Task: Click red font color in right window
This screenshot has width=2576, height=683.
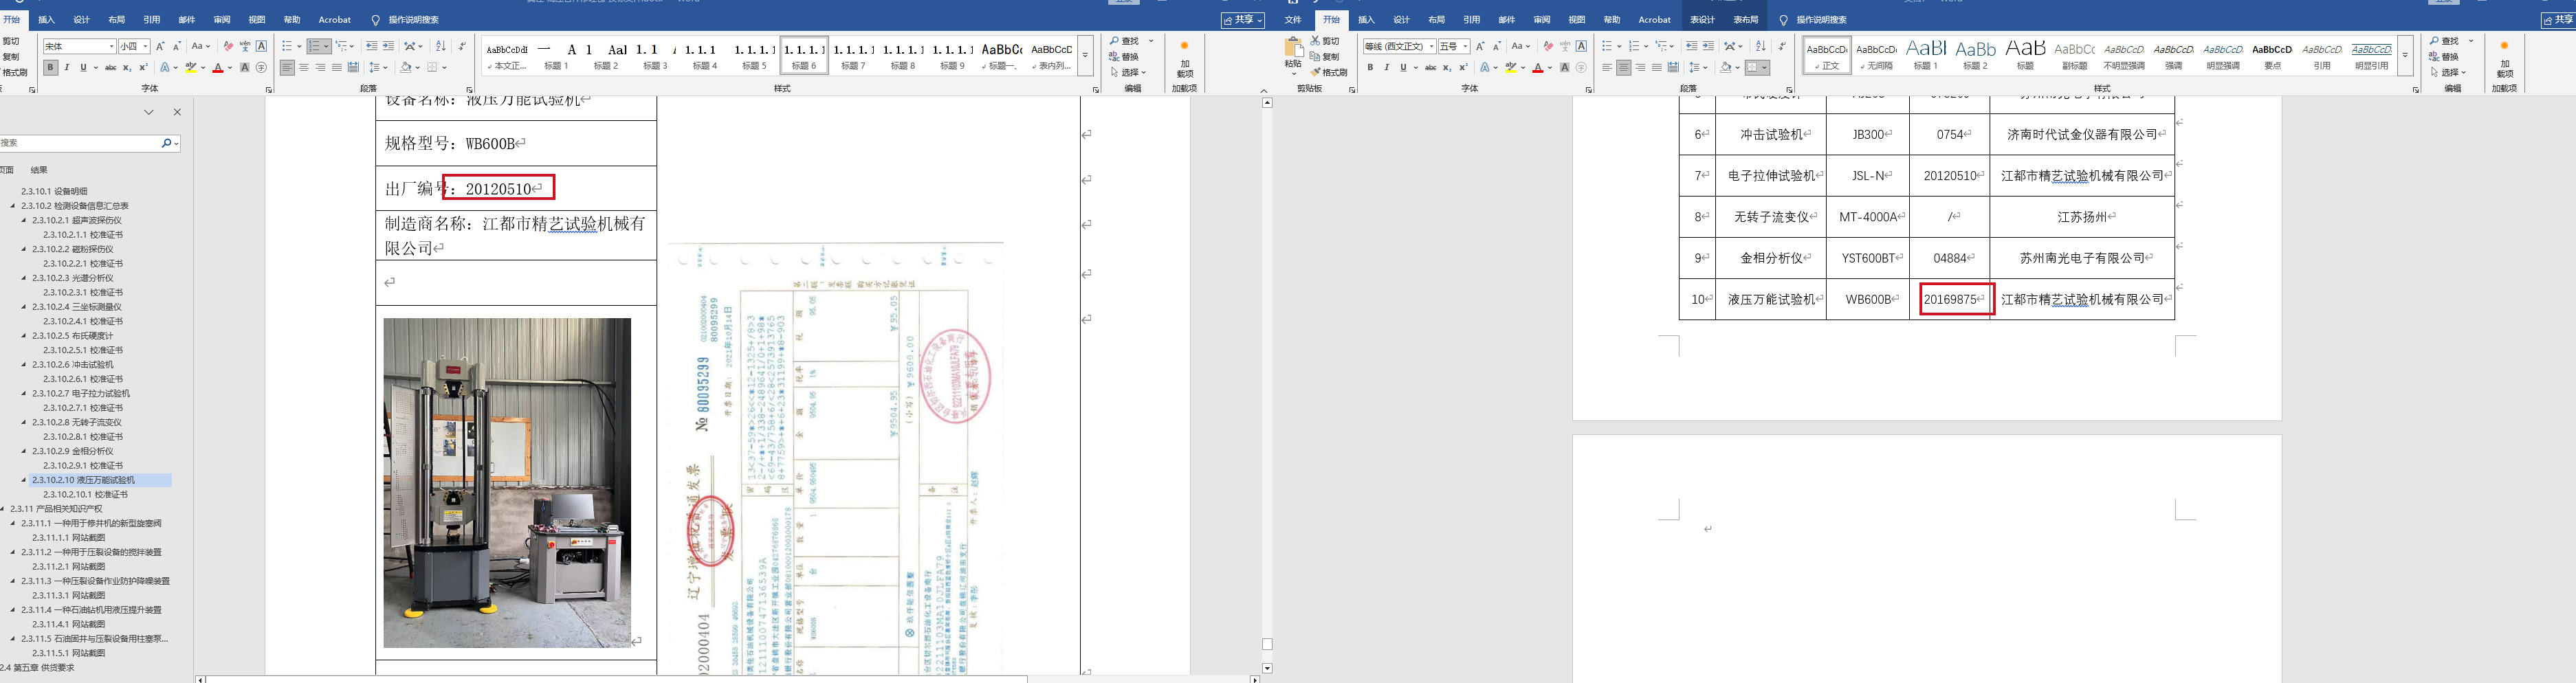Action: point(1537,68)
